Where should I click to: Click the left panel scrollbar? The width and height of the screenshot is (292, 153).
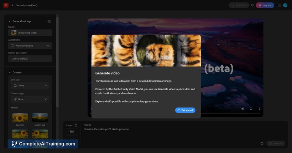(x=57, y=61)
